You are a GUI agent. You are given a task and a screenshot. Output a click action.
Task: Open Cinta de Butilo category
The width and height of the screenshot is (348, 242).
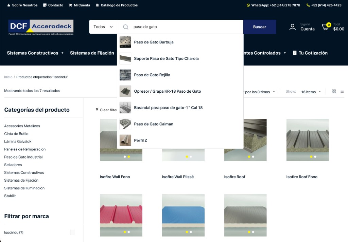[x=16, y=134]
